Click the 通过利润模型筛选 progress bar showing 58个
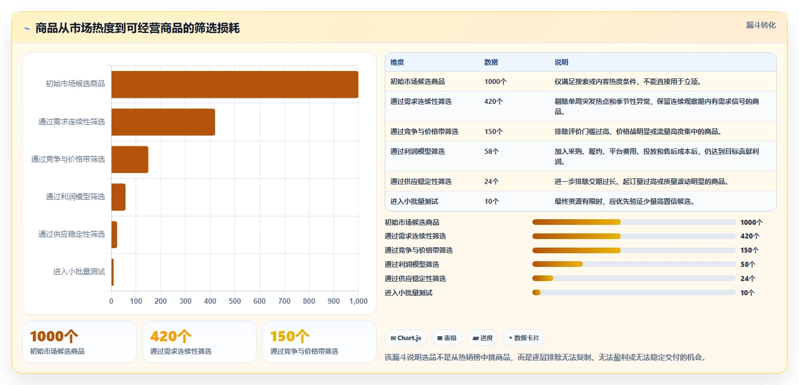The width and height of the screenshot is (799, 385). pyautogui.click(x=634, y=264)
